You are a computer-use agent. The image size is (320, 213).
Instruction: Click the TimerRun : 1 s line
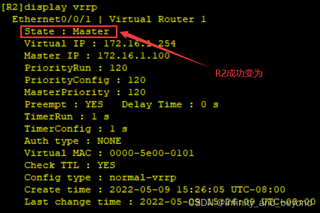coord(67,117)
